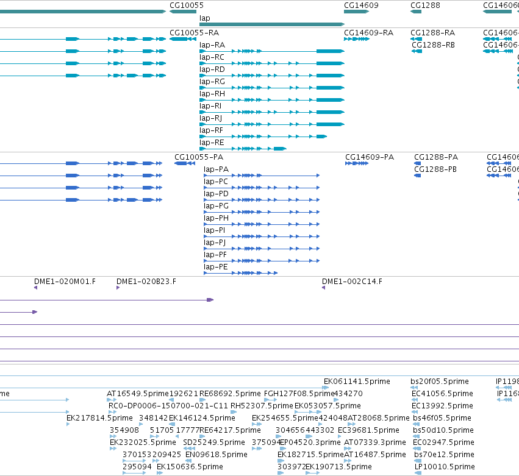Image resolution: width=519 pixels, height=476 pixels.
Task: Select the lap-PC protein feature
Action: pos(262,188)
